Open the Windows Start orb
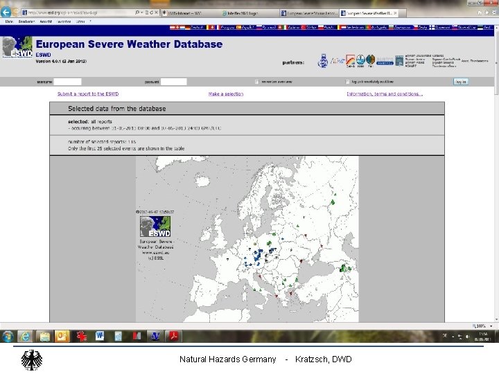 click(8, 336)
